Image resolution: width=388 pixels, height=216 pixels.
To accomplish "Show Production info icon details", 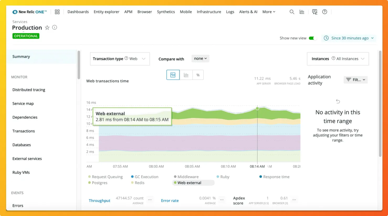I will coord(55,27).
